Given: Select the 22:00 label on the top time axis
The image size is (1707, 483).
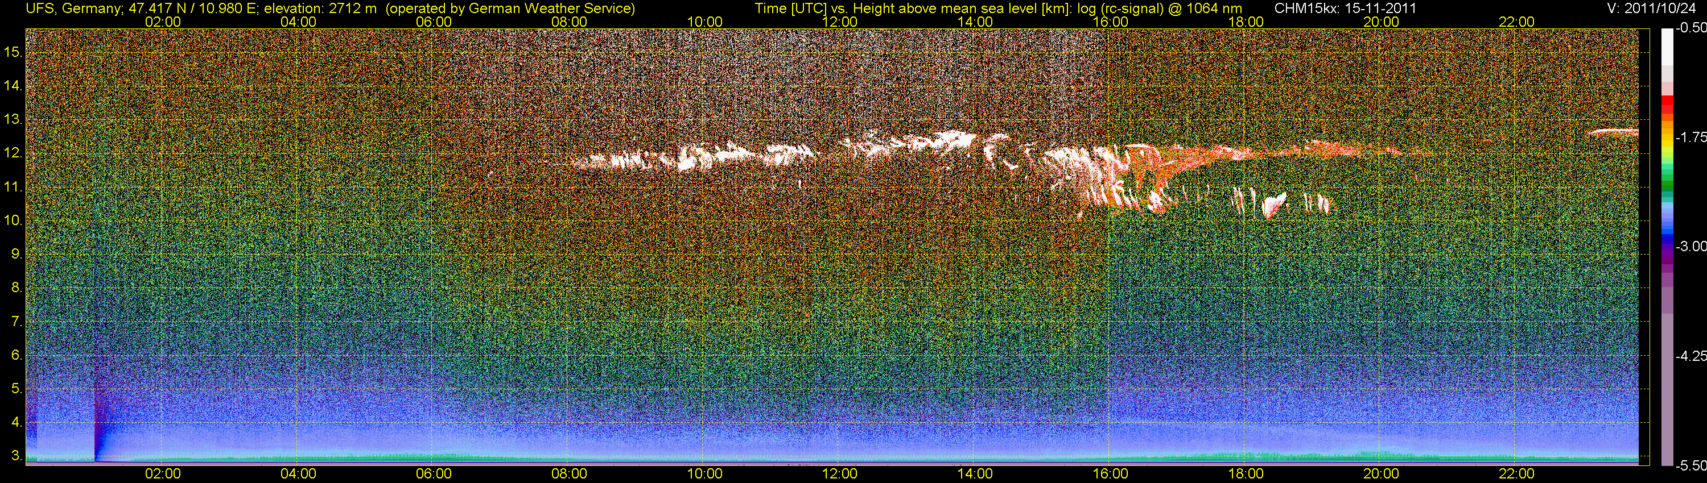Looking at the screenshot, I should [x=1517, y=22].
